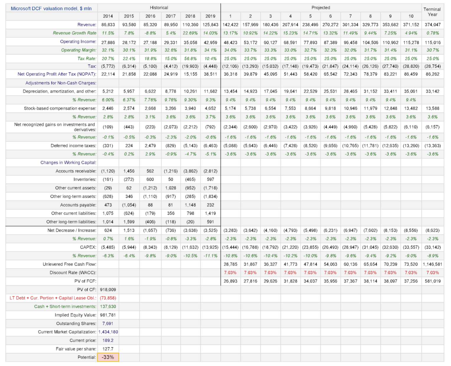Select the 2019 column header

210,16
